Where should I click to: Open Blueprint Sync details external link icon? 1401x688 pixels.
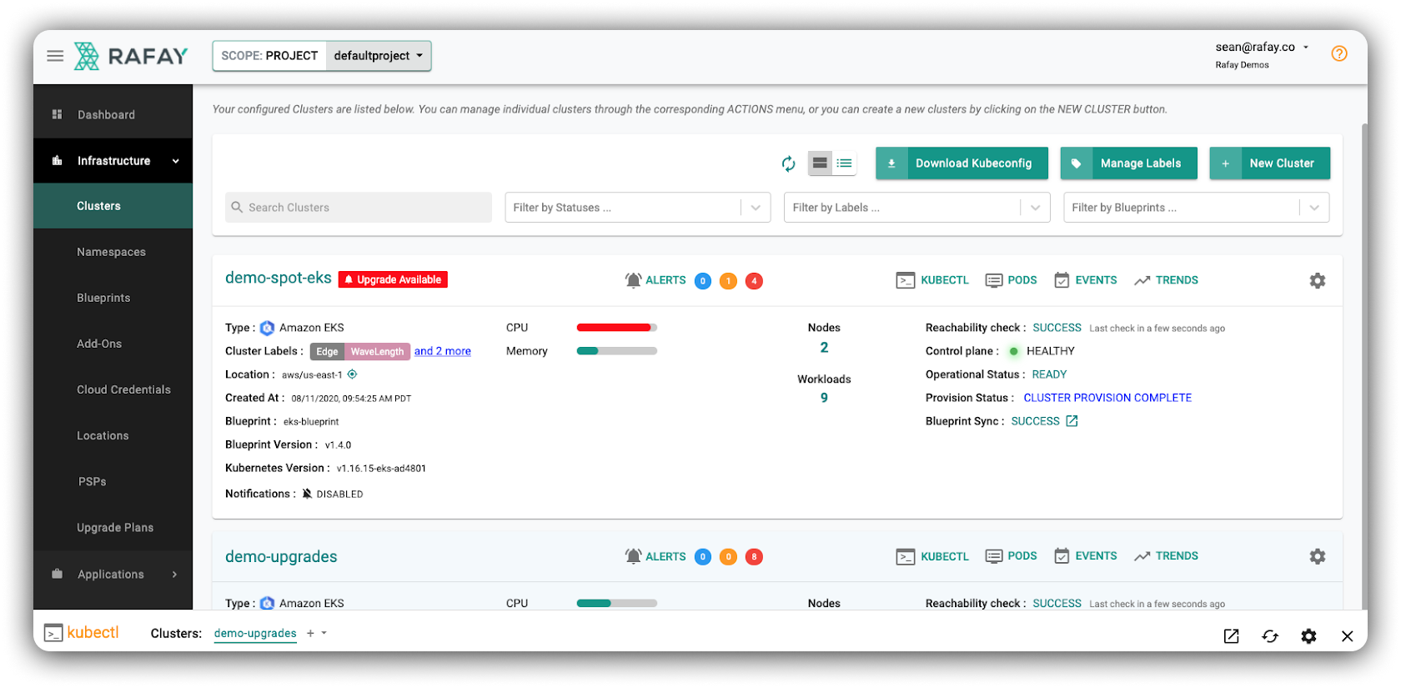[x=1072, y=421]
